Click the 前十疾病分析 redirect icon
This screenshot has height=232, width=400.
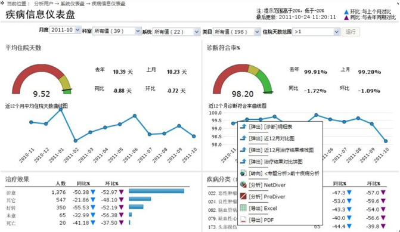[x=243, y=173]
